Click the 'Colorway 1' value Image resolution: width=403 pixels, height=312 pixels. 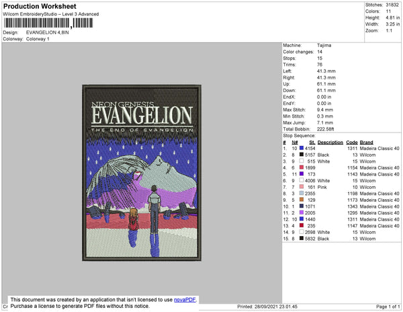(x=38, y=39)
